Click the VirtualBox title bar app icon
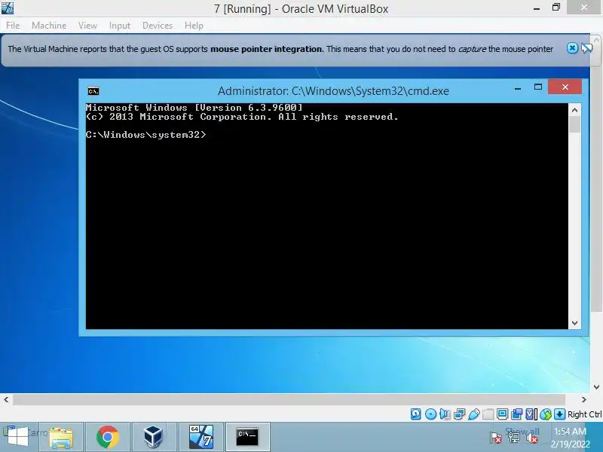This screenshot has width=603, height=452. point(8,8)
